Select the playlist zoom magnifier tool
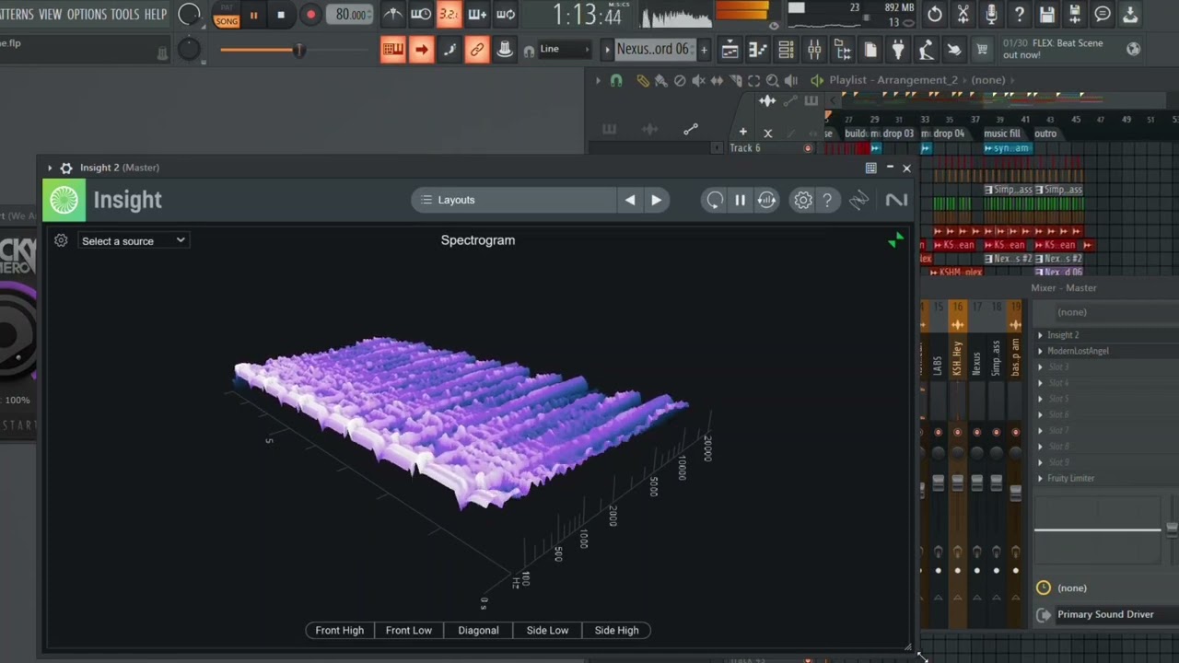This screenshot has width=1179, height=663. coord(773,80)
